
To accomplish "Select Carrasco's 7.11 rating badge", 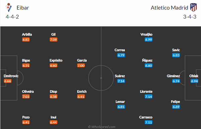I will coord(148,122).
